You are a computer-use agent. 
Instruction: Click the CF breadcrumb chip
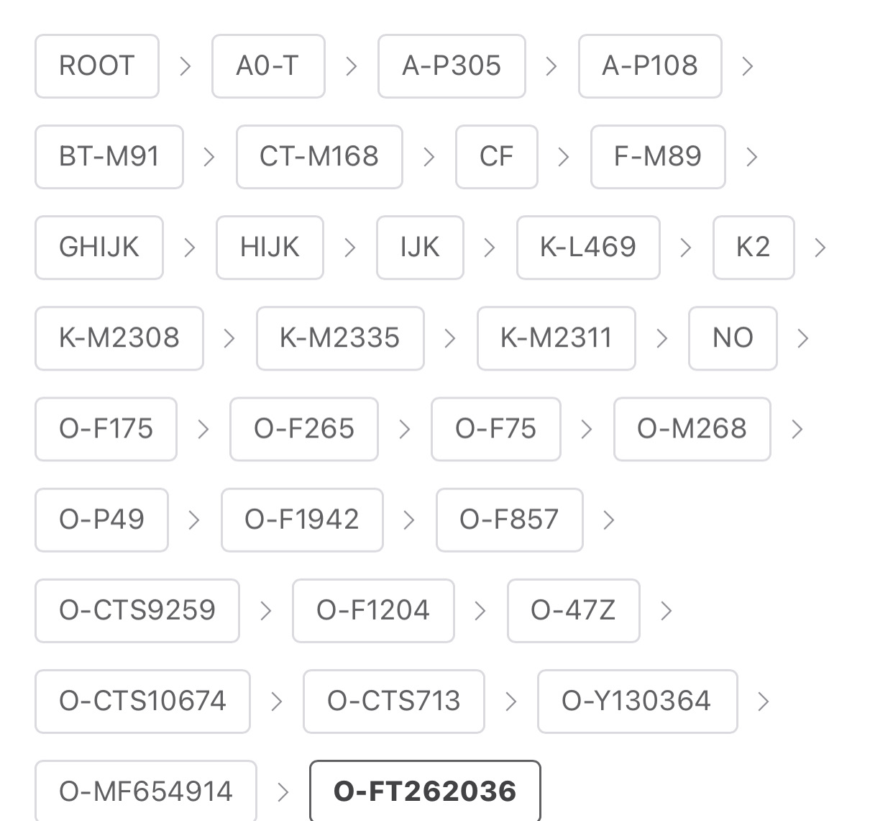[x=496, y=157]
